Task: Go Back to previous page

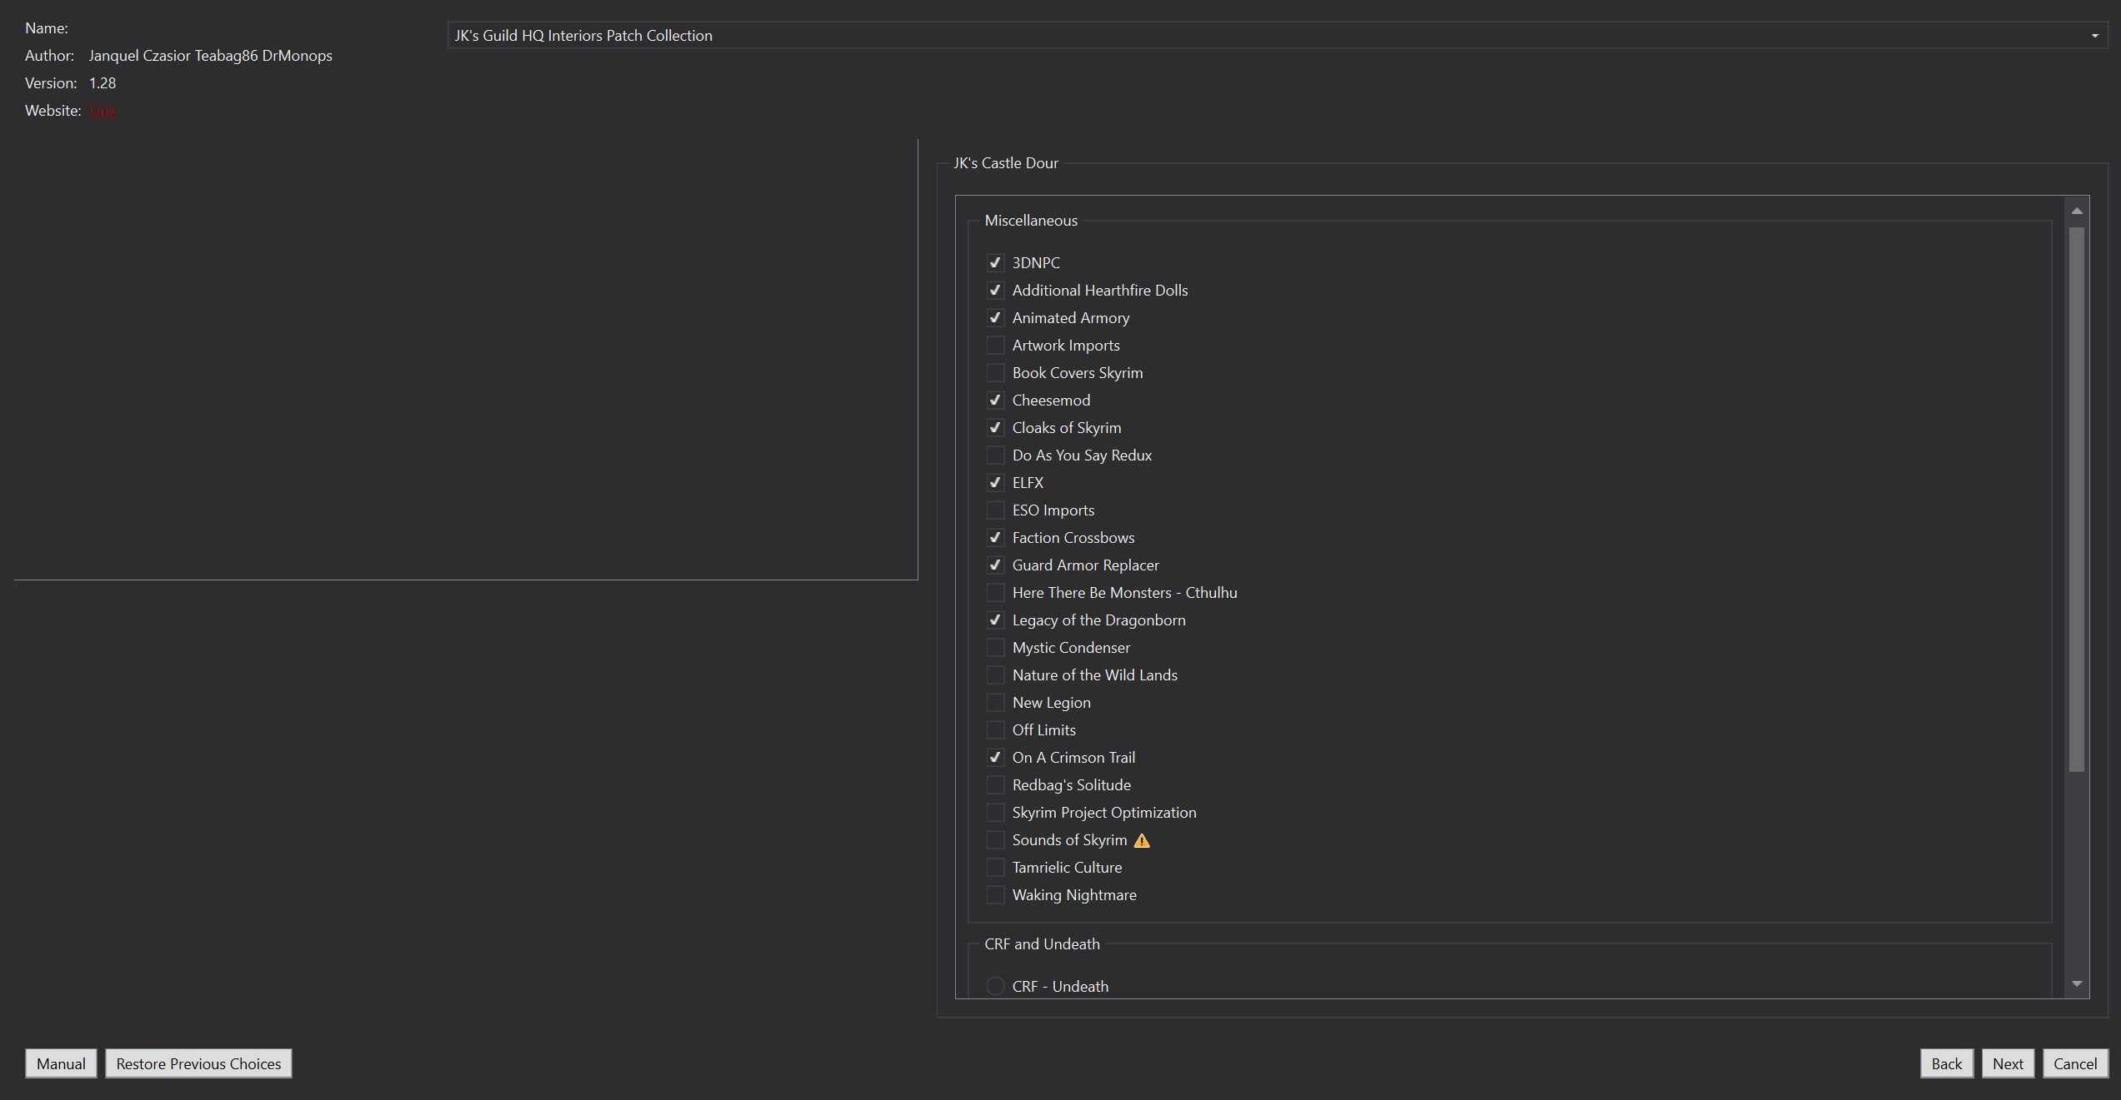Action: [1947, 1063]
